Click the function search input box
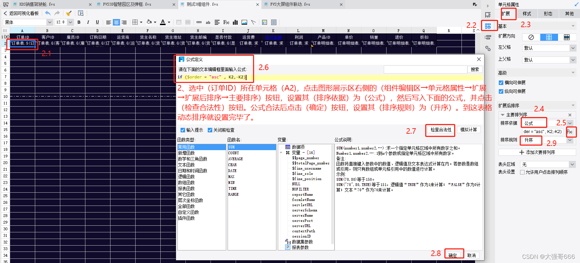 click(x=425, y=69)
